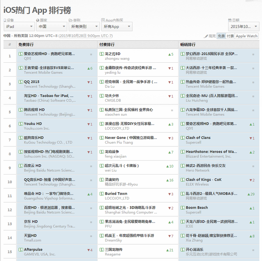
Task: Click in-app purchase icon beside 大话西游
Action: (x=183, y=68)
